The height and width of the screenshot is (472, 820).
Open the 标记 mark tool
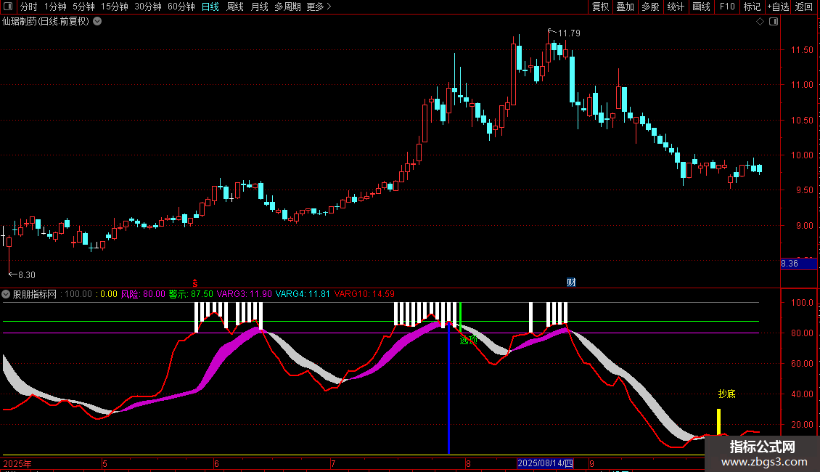(x=751, y=7)
